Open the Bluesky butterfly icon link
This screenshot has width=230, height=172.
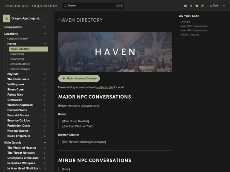tap(197, 6)
